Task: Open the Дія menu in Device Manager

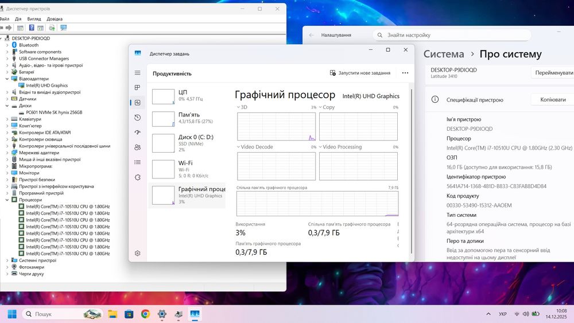Action: (x=18, y=19)
